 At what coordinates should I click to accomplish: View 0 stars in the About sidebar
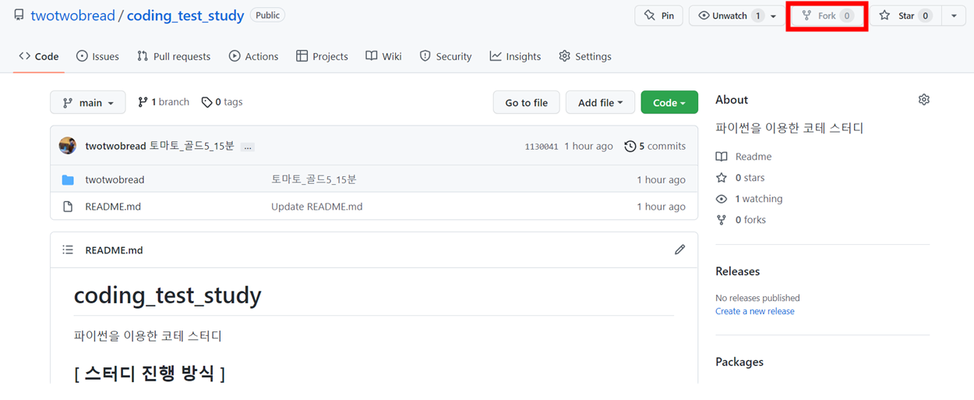pos(740,178)
